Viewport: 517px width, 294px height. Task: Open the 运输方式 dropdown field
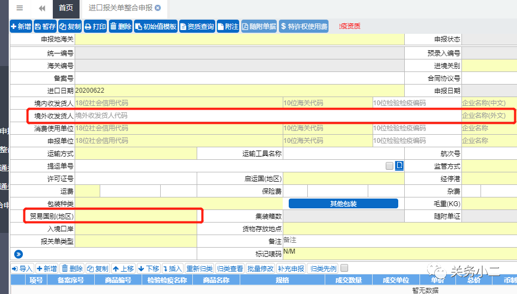click(136, 154)
